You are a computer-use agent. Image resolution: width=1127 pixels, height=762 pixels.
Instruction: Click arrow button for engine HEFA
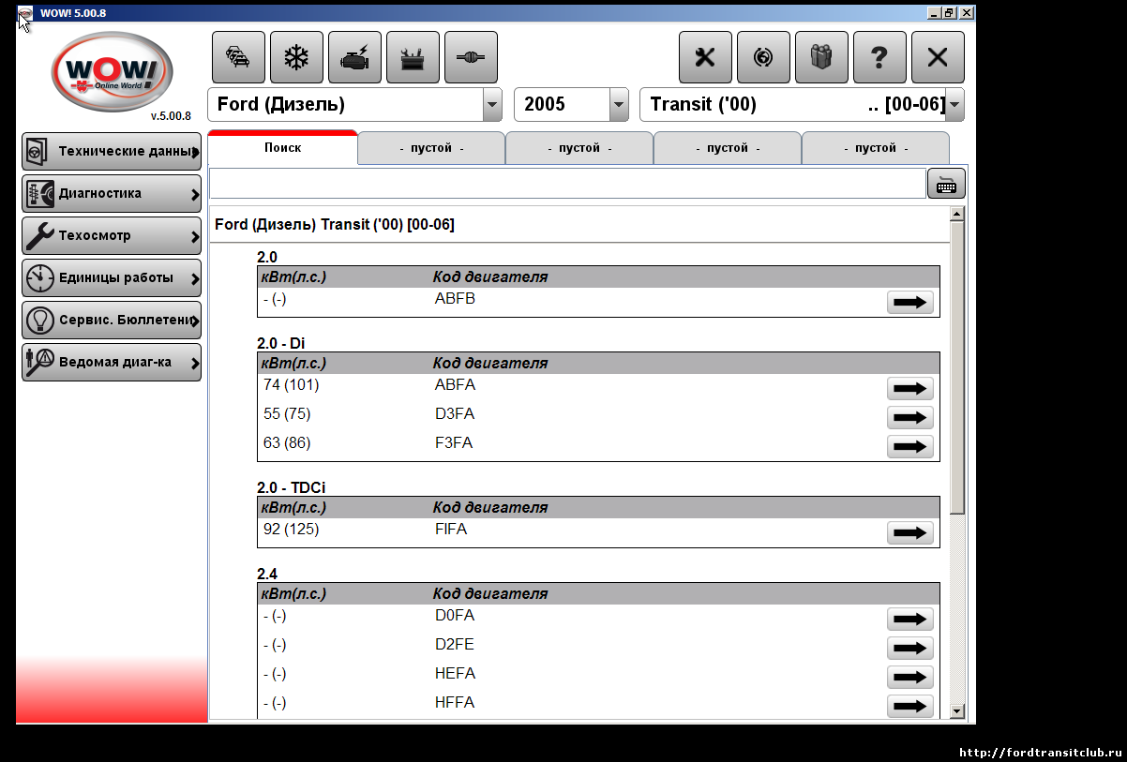[x=909, y=677]
